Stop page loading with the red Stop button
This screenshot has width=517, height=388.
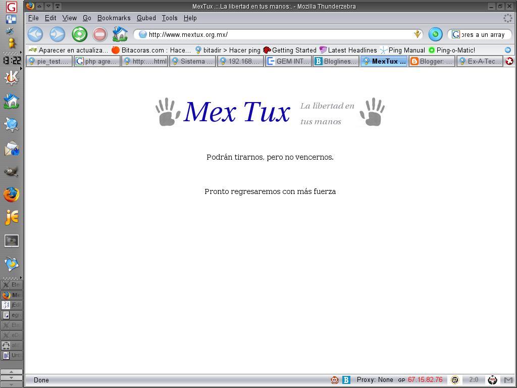pos(99,34)
